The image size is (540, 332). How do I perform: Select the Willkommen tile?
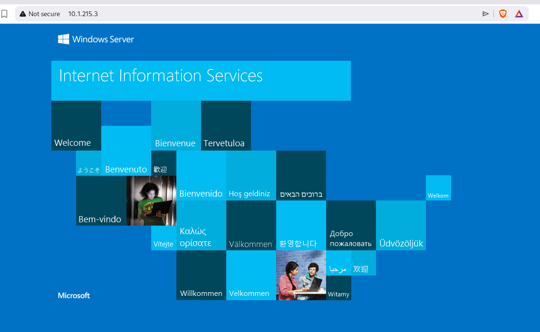(x=201, y=275)
